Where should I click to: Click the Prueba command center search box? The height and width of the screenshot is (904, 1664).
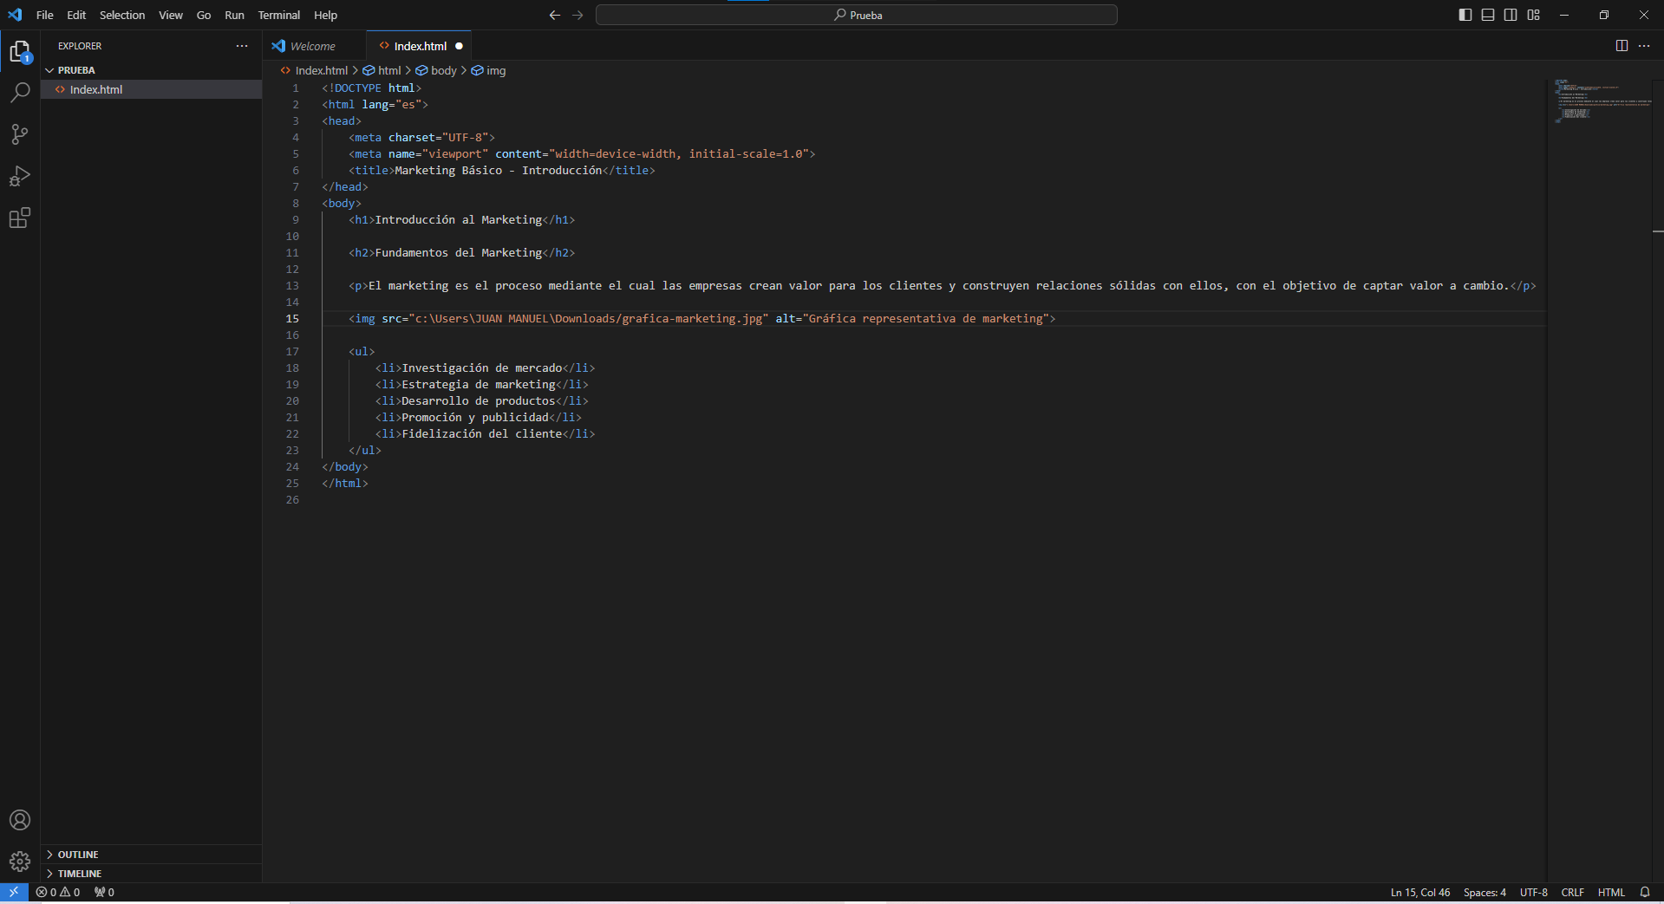[857, 15]
